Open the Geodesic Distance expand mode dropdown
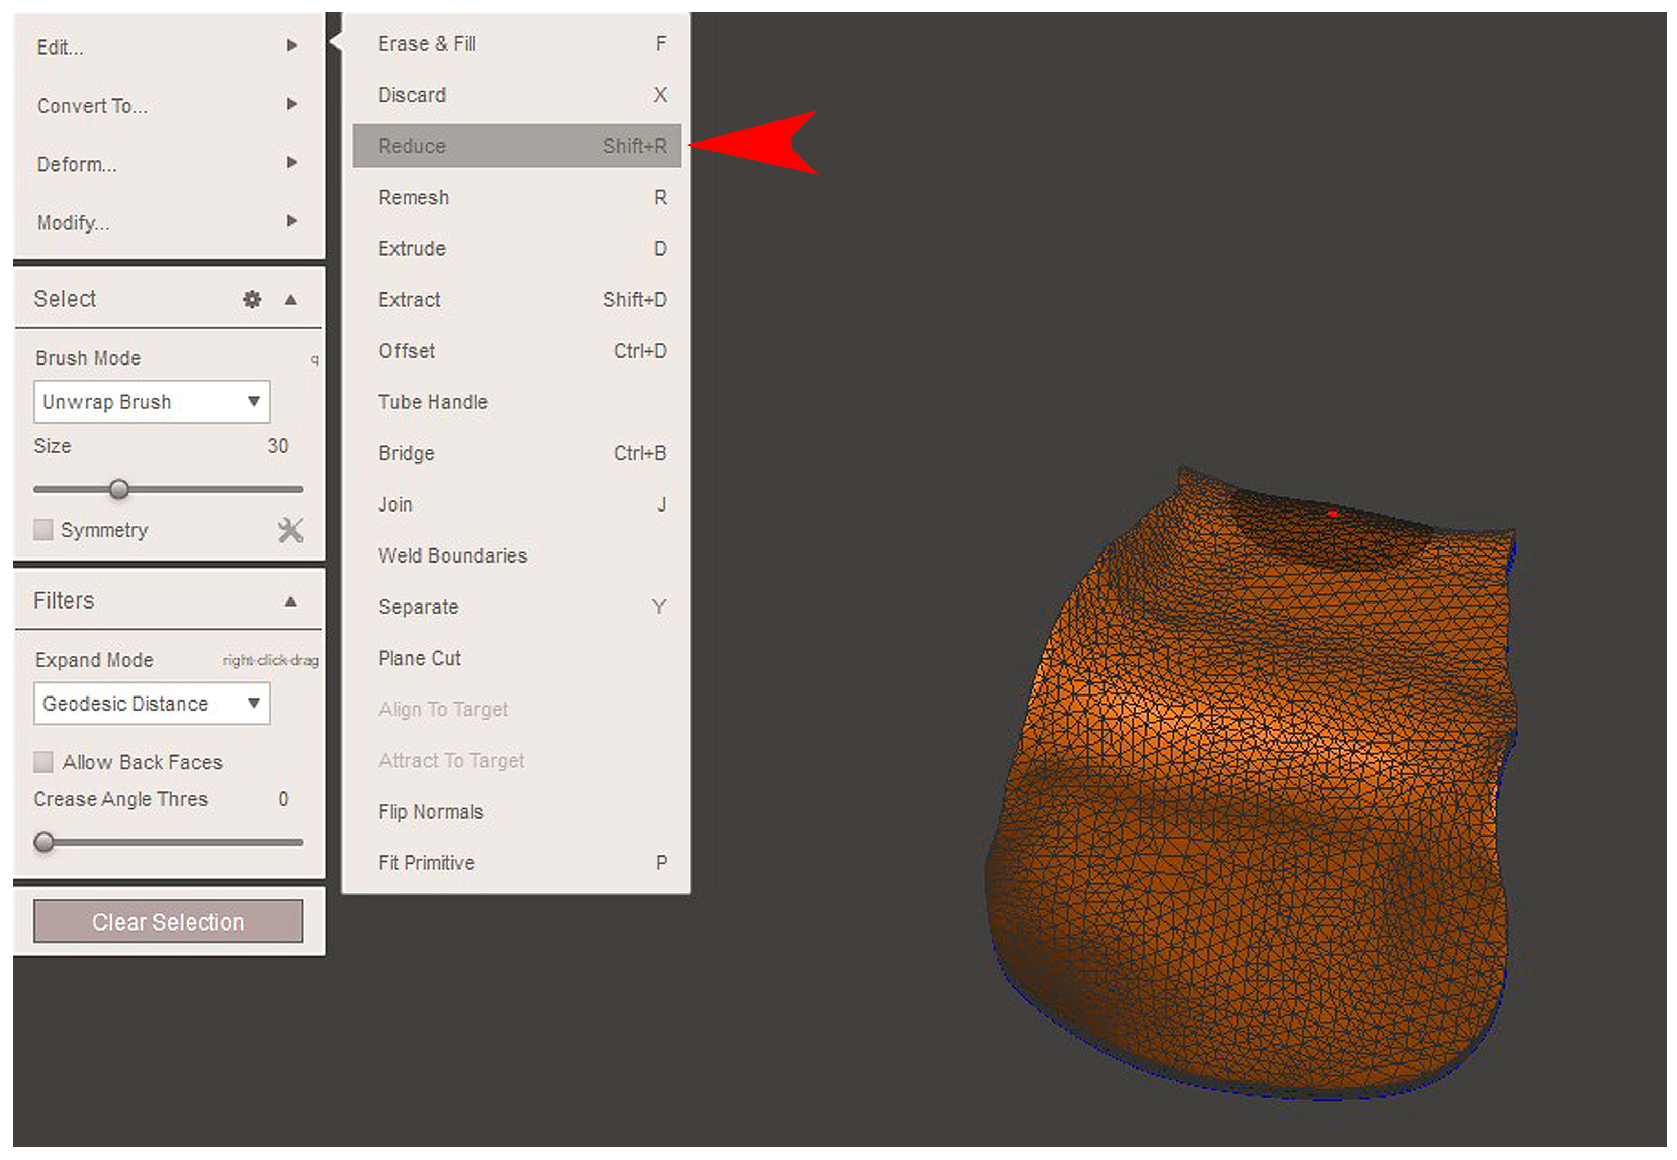 point(151,704)
